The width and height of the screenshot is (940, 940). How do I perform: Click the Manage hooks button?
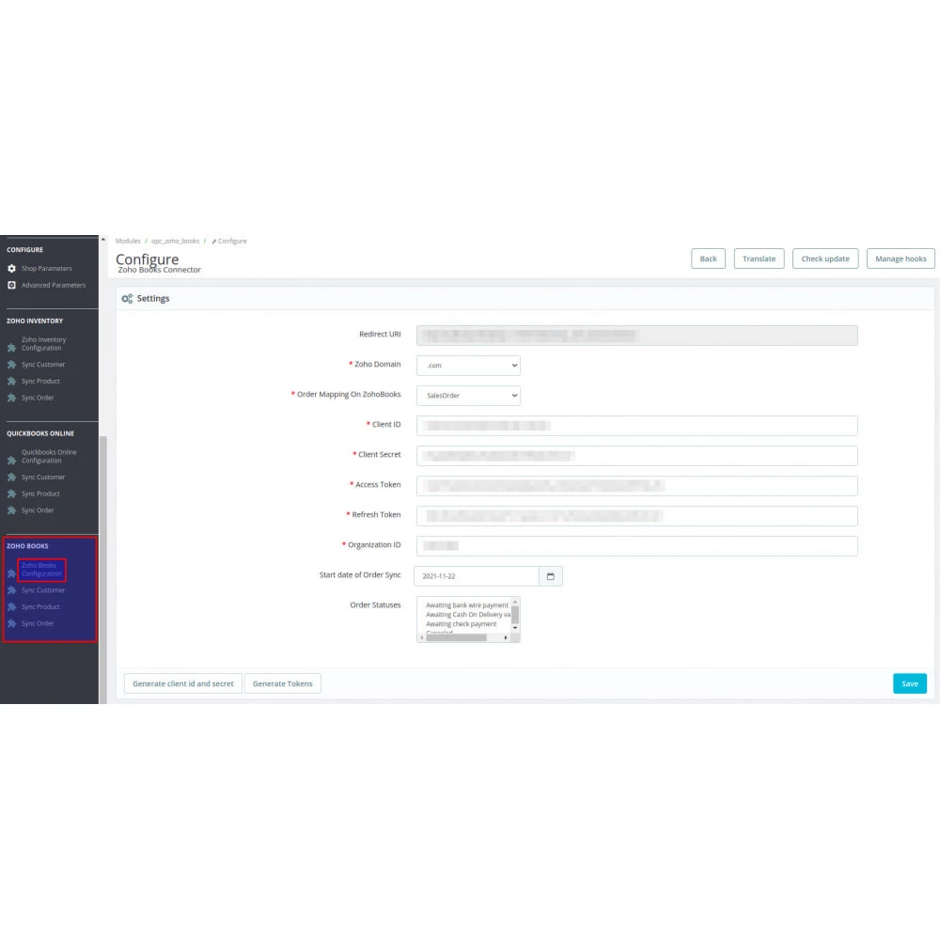pos(901,258)
